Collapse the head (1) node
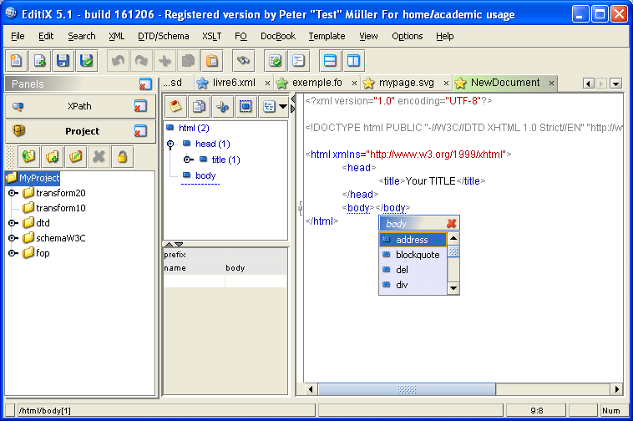Viewport: 633px width, 421px height. click(x=170, y=145)
